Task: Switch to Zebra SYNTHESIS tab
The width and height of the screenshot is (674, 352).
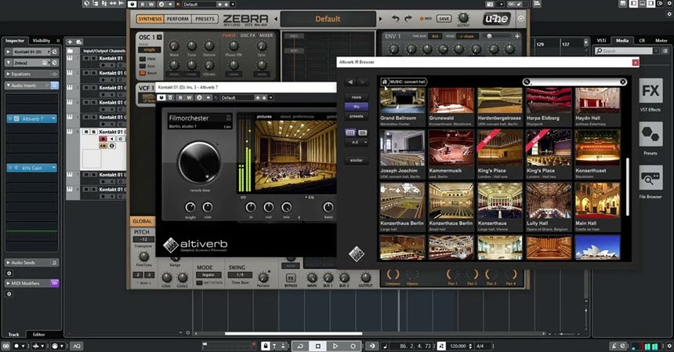Action: tap(150, 19)
